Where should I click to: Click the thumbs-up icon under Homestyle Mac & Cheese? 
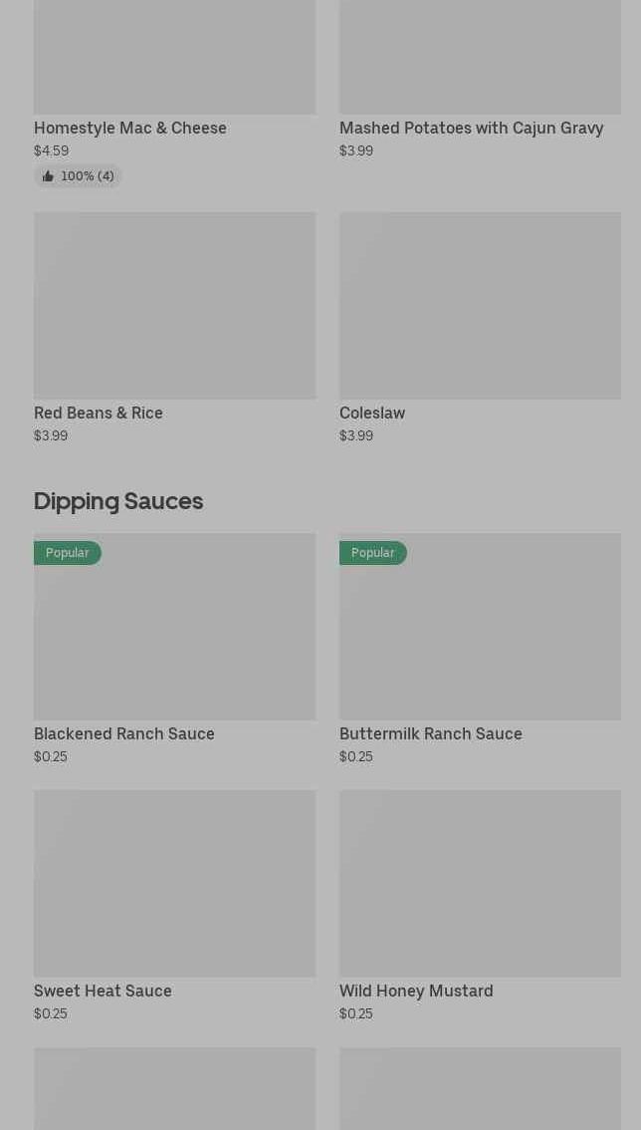tap(48, 176)
